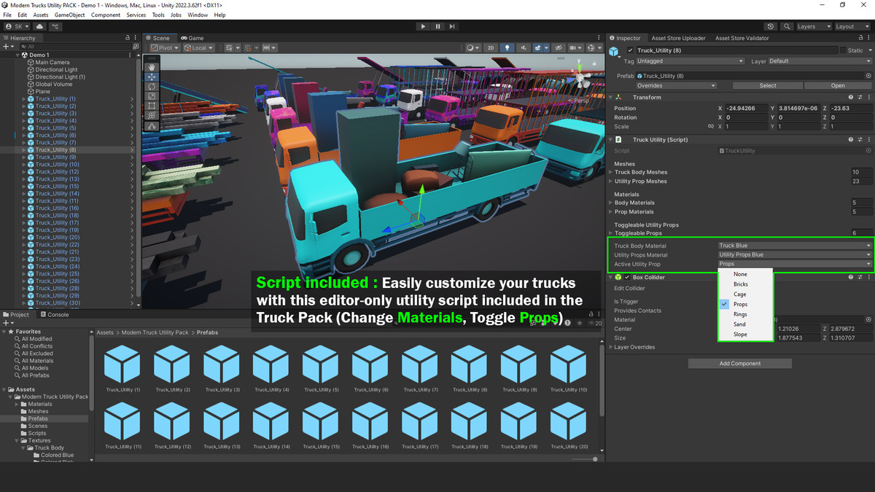Click the Pause button
The width and height of the screenshot is (875, 492).
(437, 26)
